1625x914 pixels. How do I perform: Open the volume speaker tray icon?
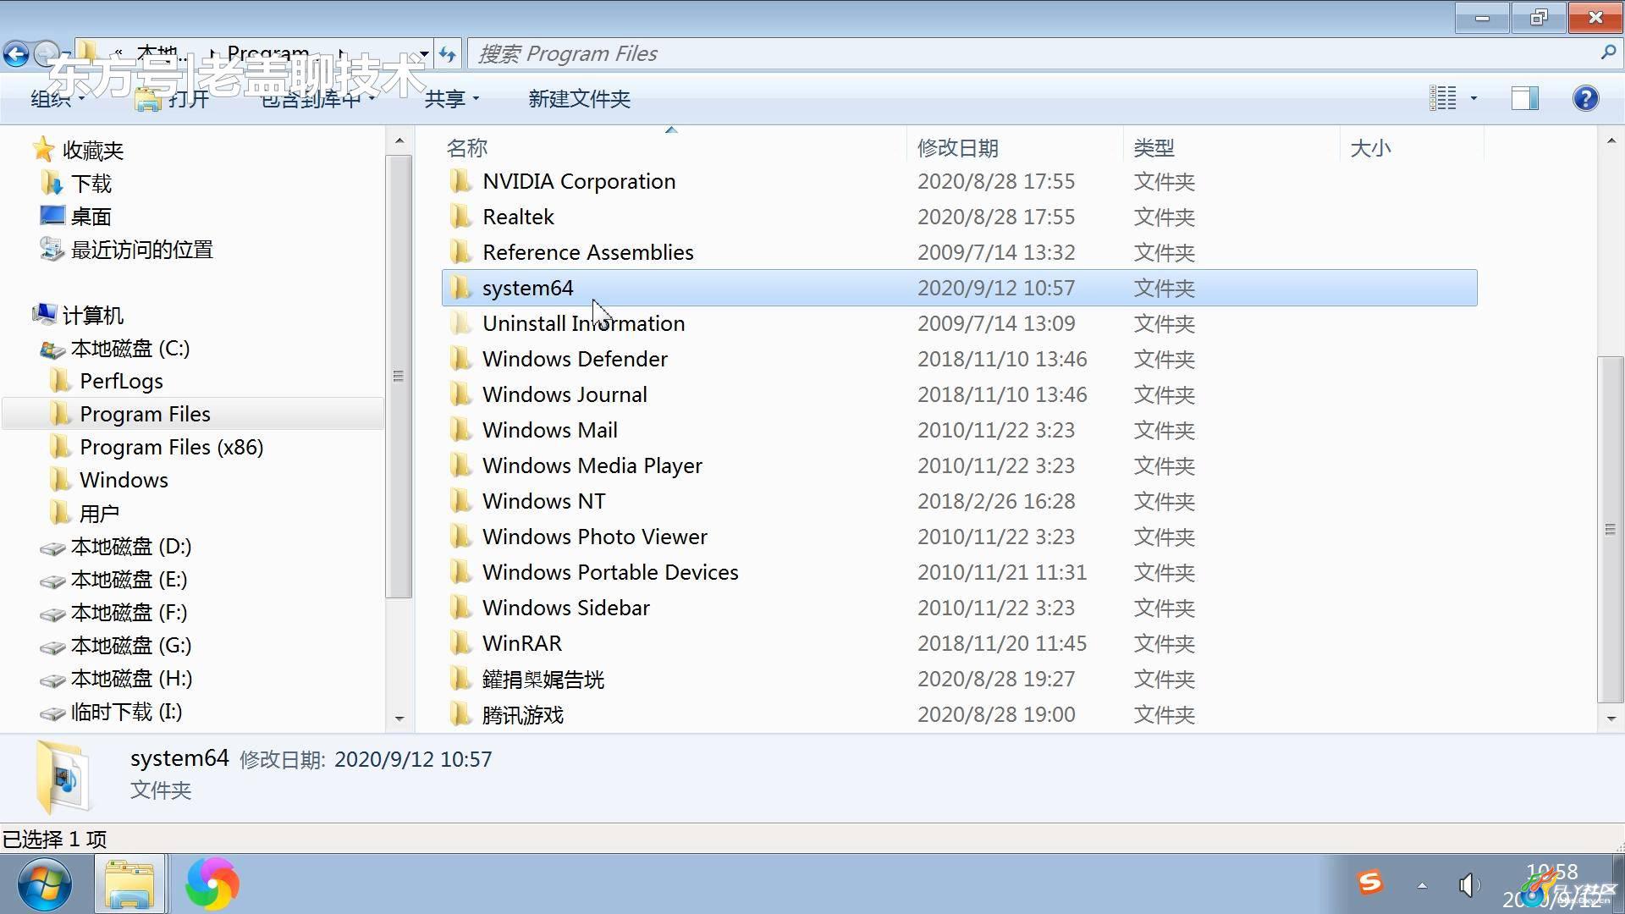click(1468, 885)
